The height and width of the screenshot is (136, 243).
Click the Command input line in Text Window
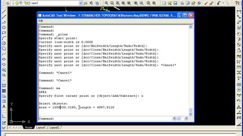(x=106, y=119)
